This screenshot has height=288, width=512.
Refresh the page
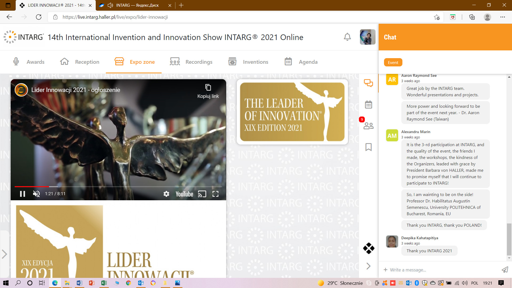coord(39,17)
